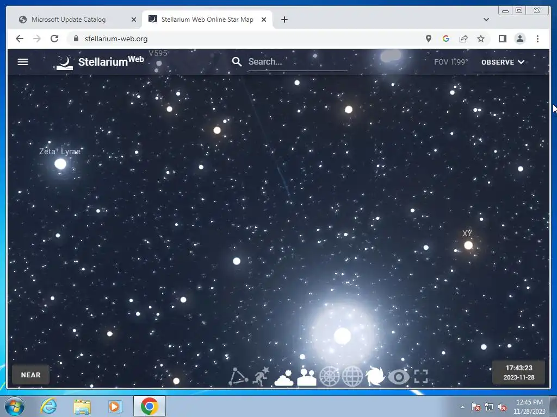Toggle the browser side panel

[x=502, y=39]
